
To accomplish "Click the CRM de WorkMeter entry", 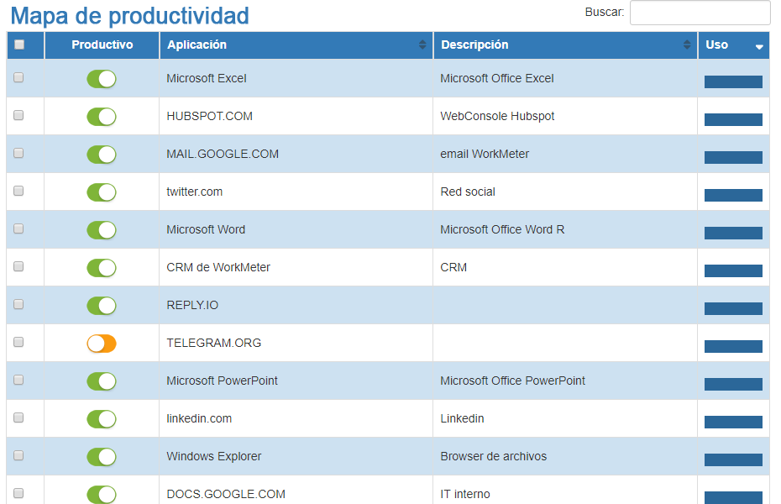I will (218, 268).
